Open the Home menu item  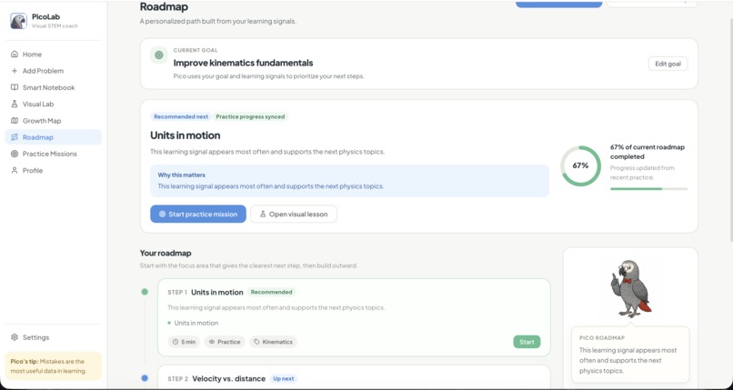[54, 55]
